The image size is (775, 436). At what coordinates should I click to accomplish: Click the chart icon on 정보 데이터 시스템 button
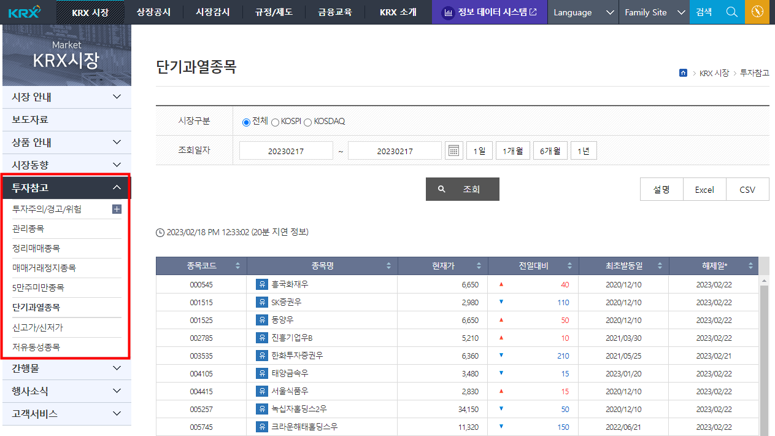(449, 12)
